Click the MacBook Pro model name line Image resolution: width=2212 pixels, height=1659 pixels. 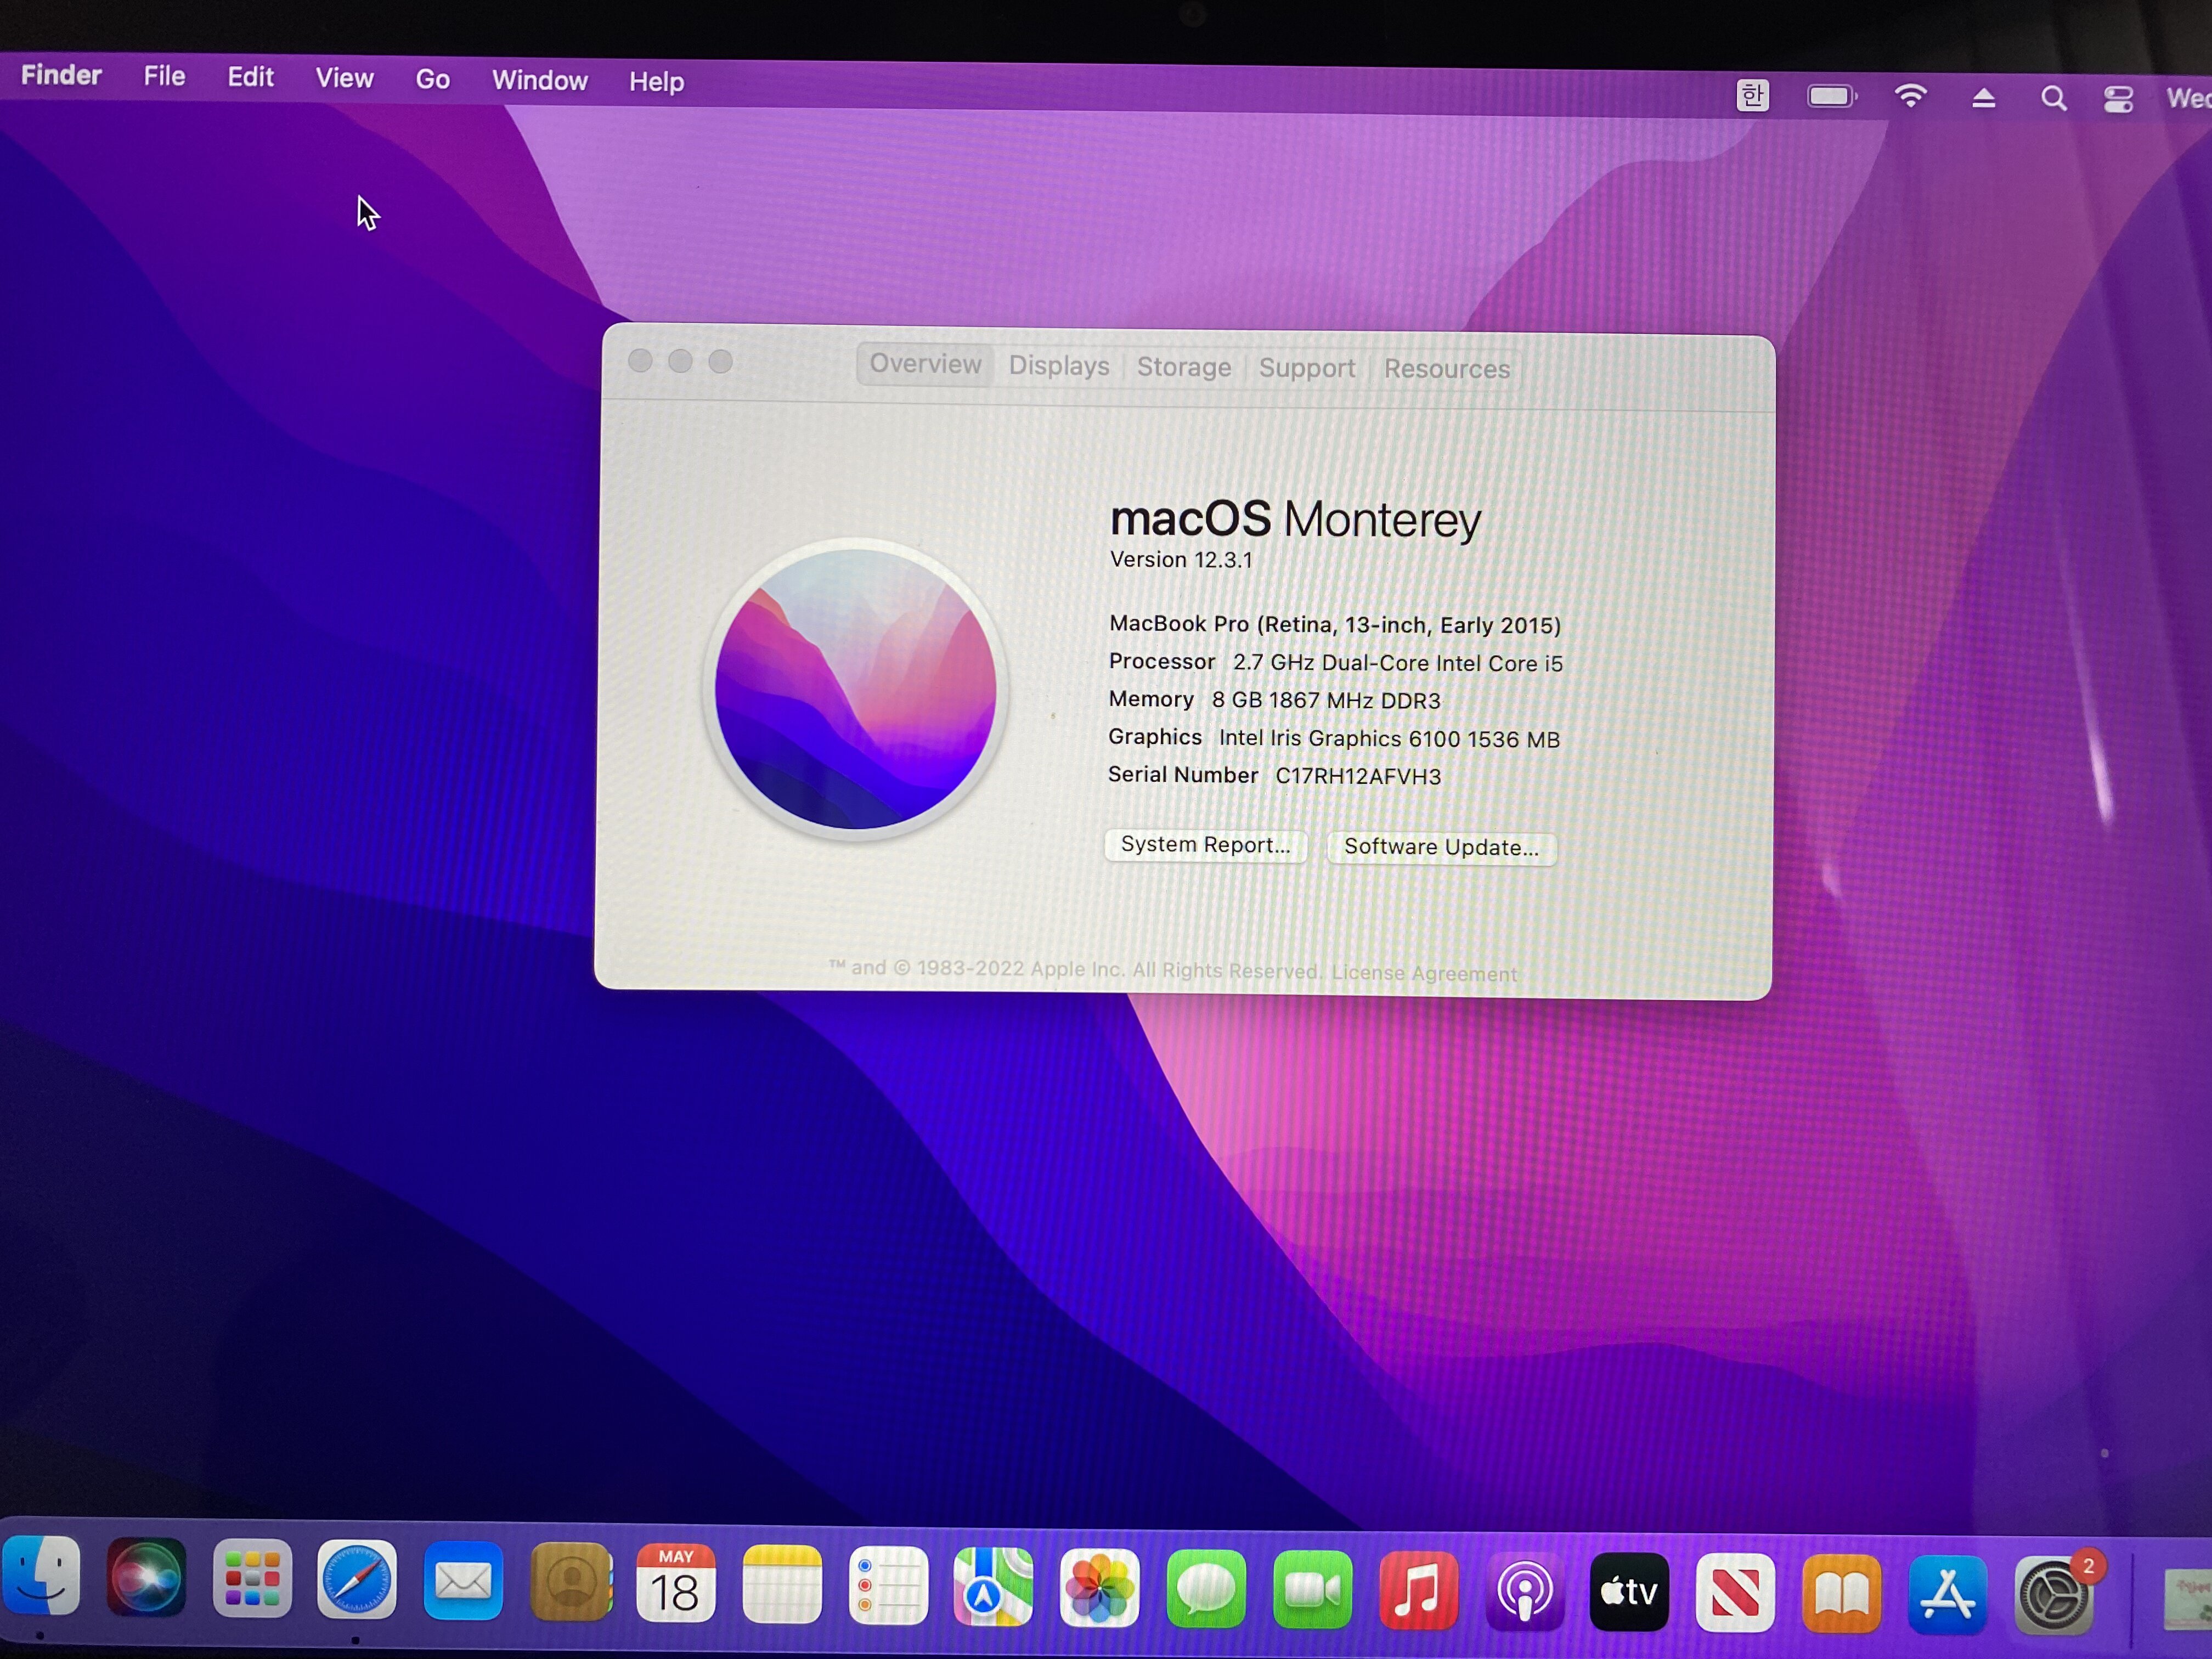(1335, 624)
